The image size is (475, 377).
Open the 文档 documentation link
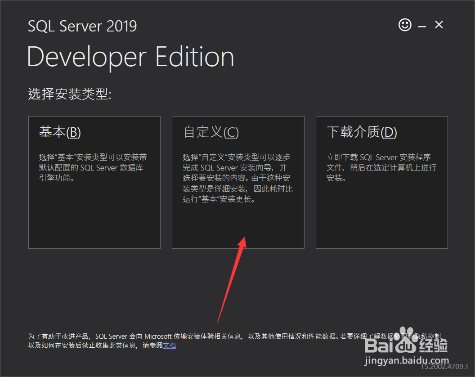point(169,346)
